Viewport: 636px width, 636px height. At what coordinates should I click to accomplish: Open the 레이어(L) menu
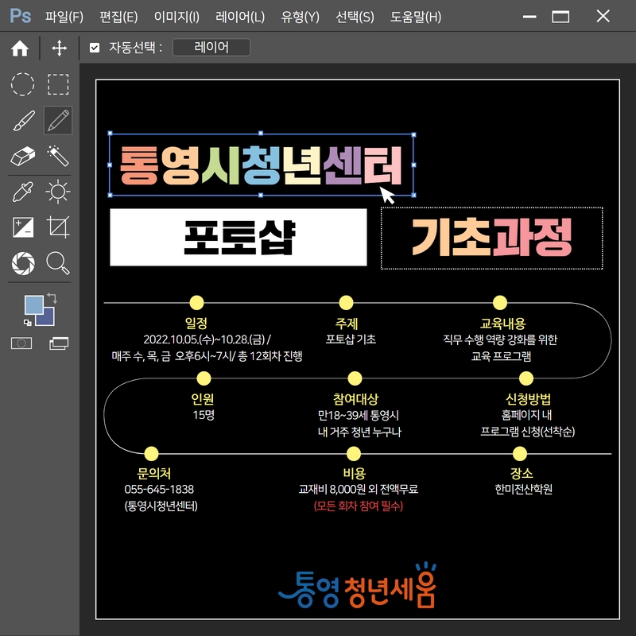[x=240, y=17]
